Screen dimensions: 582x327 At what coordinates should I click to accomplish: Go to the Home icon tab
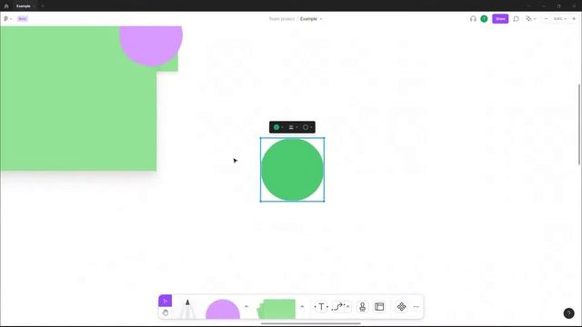(6, 6)
